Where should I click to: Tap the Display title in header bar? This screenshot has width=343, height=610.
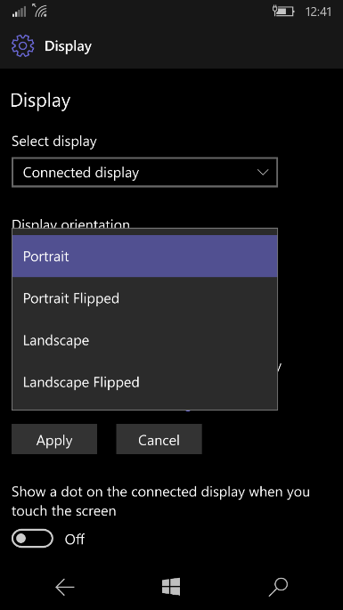click(68, 46)
